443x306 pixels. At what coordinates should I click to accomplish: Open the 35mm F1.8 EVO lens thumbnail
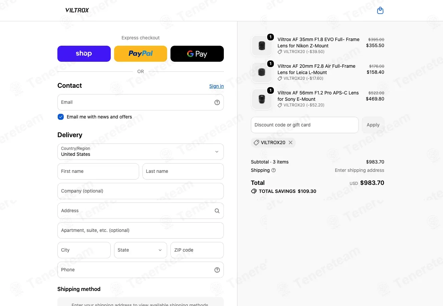point(262,46)
